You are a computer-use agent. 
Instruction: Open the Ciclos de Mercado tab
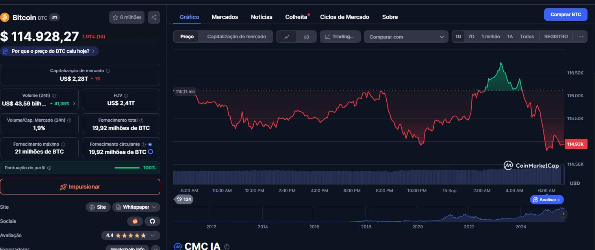coord(345,17)
